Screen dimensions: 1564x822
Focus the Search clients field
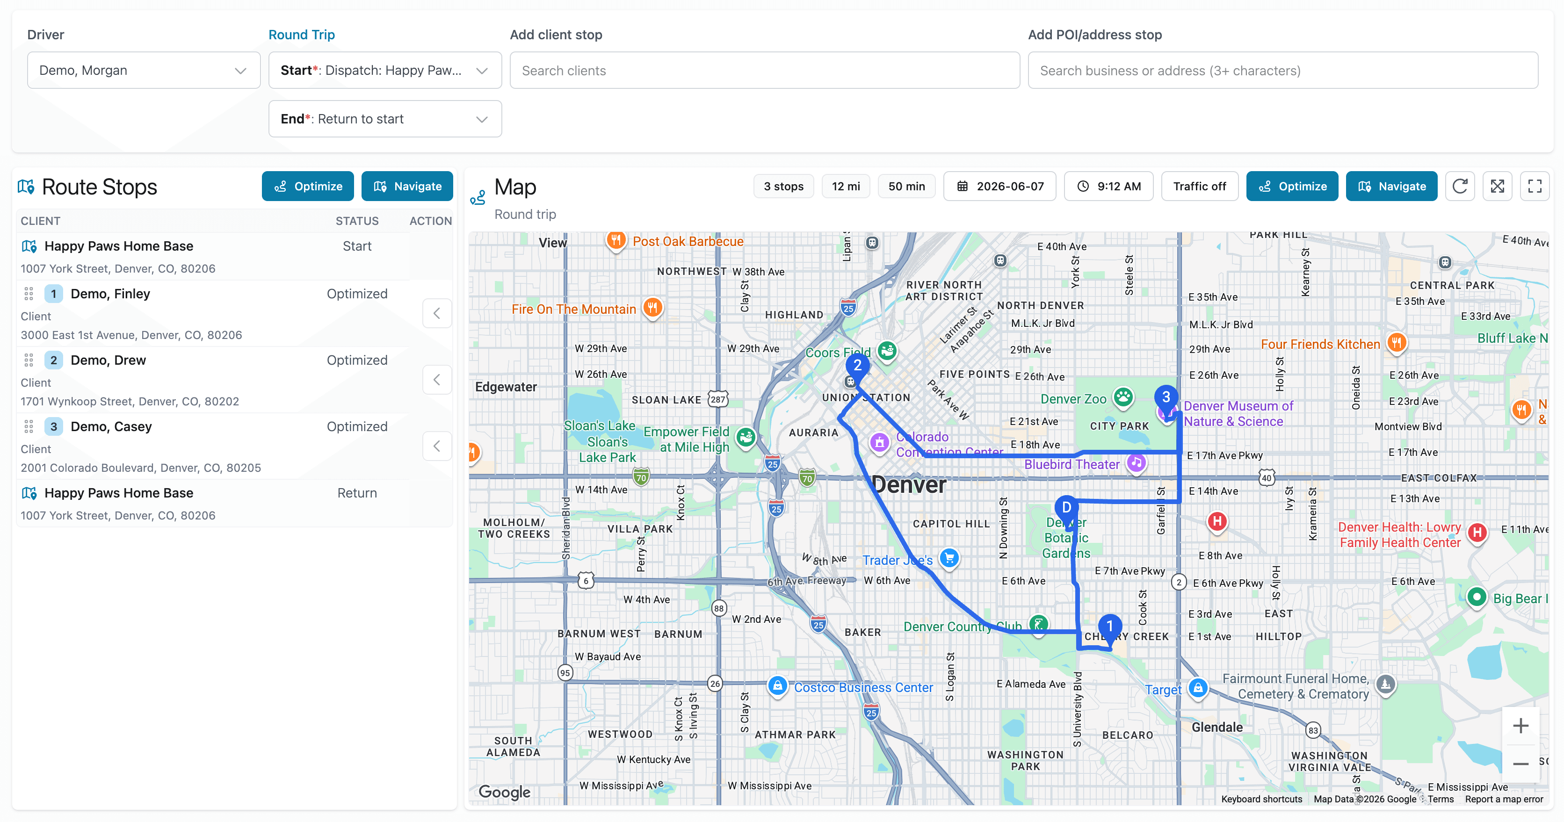[764, 71]
